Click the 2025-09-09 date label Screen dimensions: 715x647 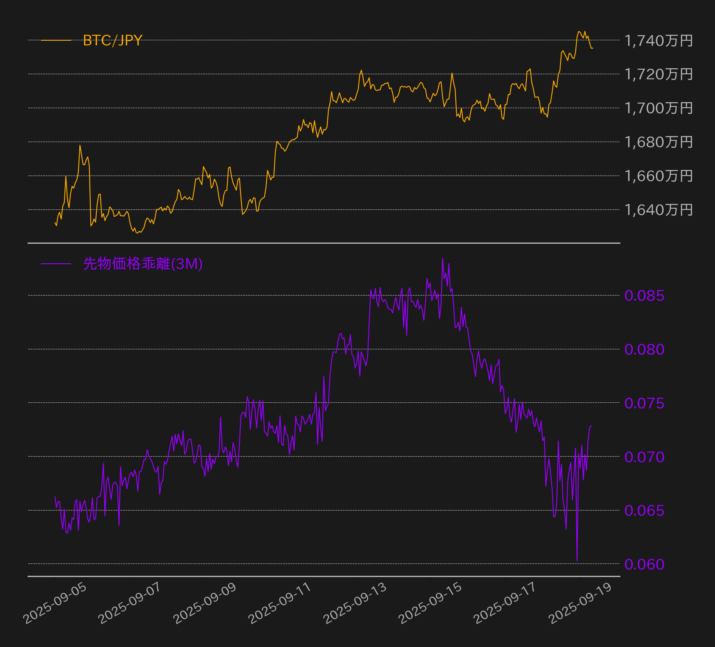point(205,603)
